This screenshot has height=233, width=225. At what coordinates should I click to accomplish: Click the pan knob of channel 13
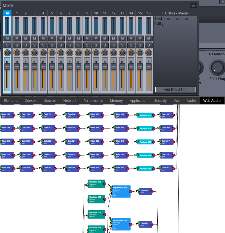tap(122, 53)
